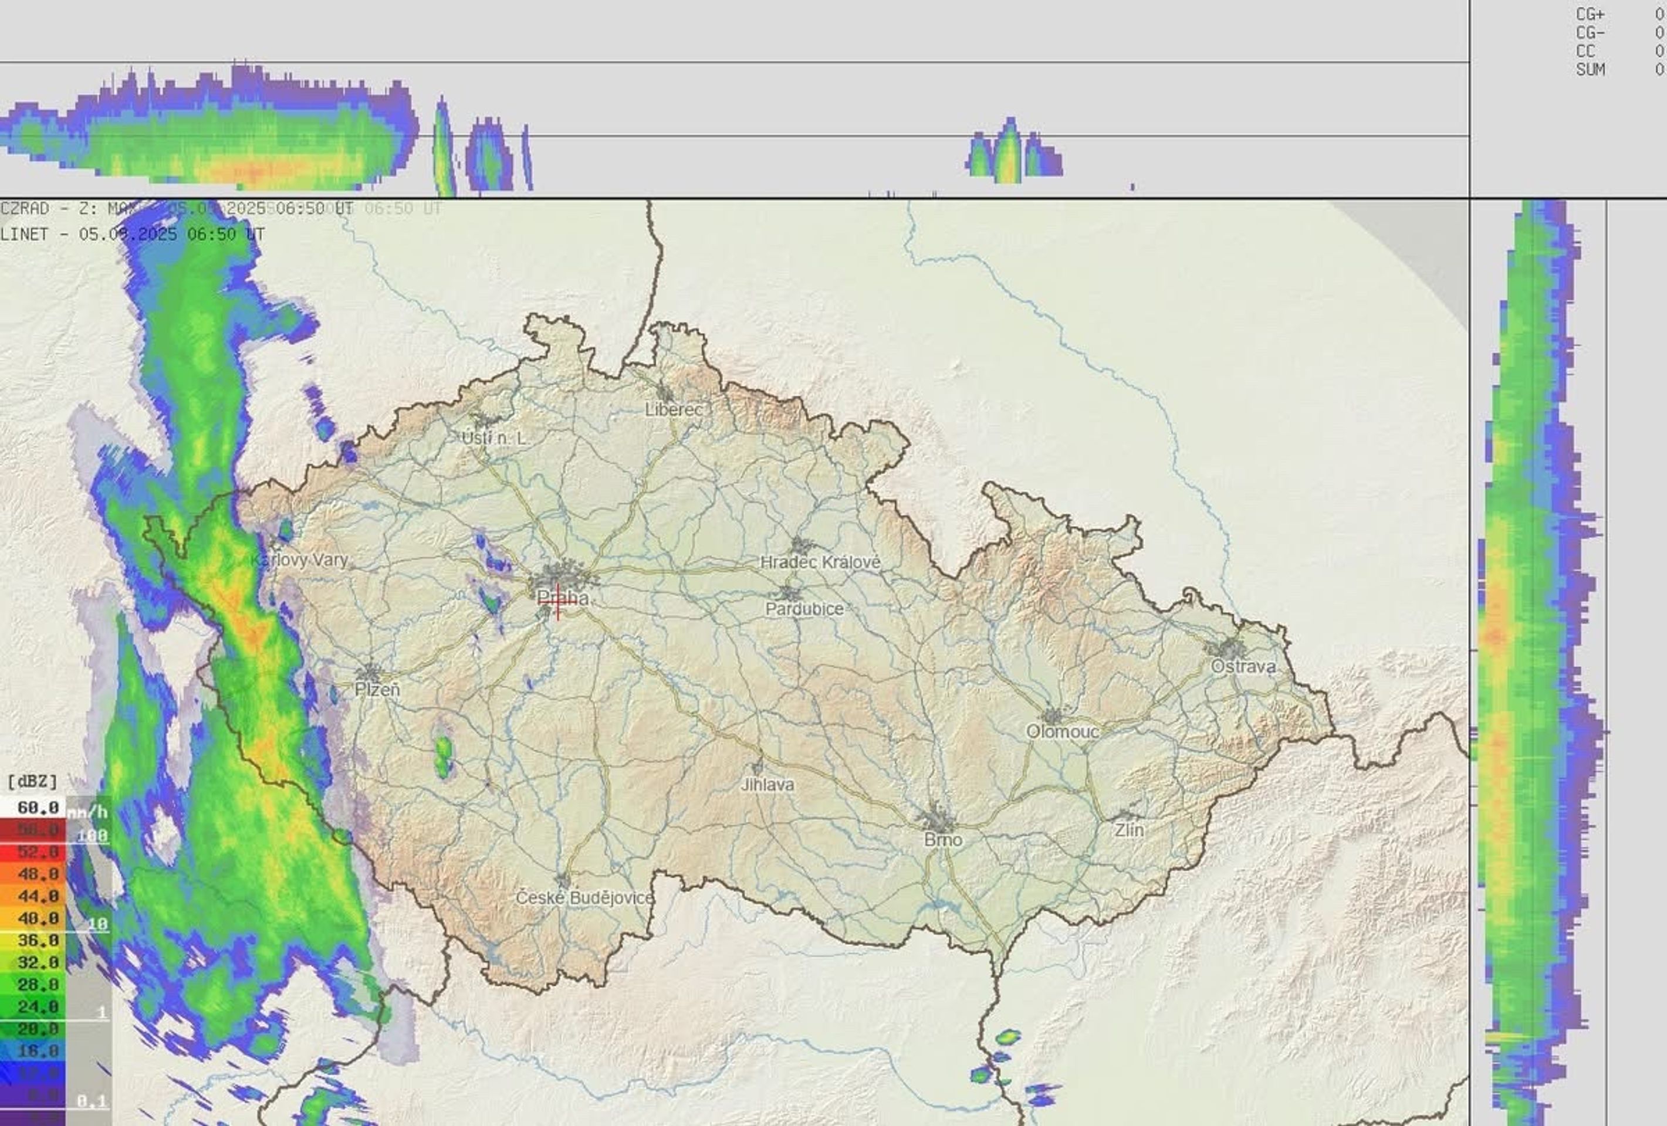Select the Ostrava city marker

tap(1229, 649)
